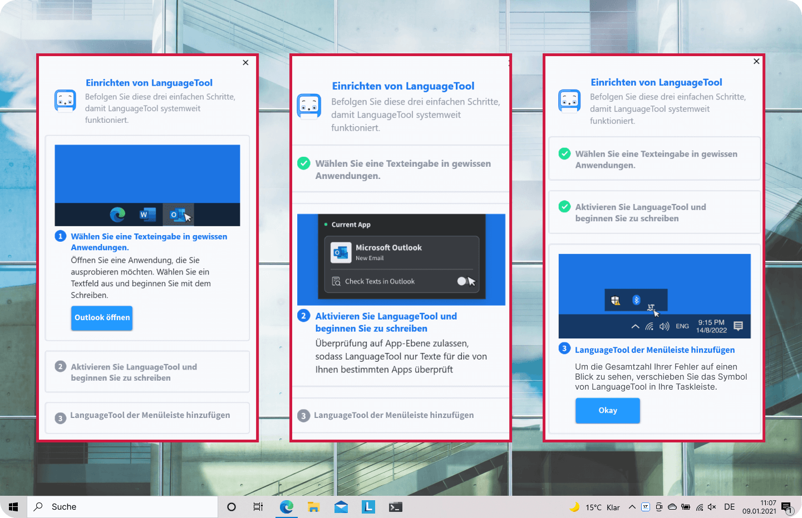Close the first setup panel
The width and height of the screenshot is (802, 518).
[245, 63]
